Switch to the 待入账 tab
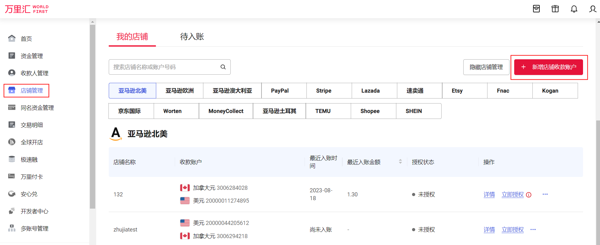Viewport: 600px width, 245px height. click(x=192, y=37)
